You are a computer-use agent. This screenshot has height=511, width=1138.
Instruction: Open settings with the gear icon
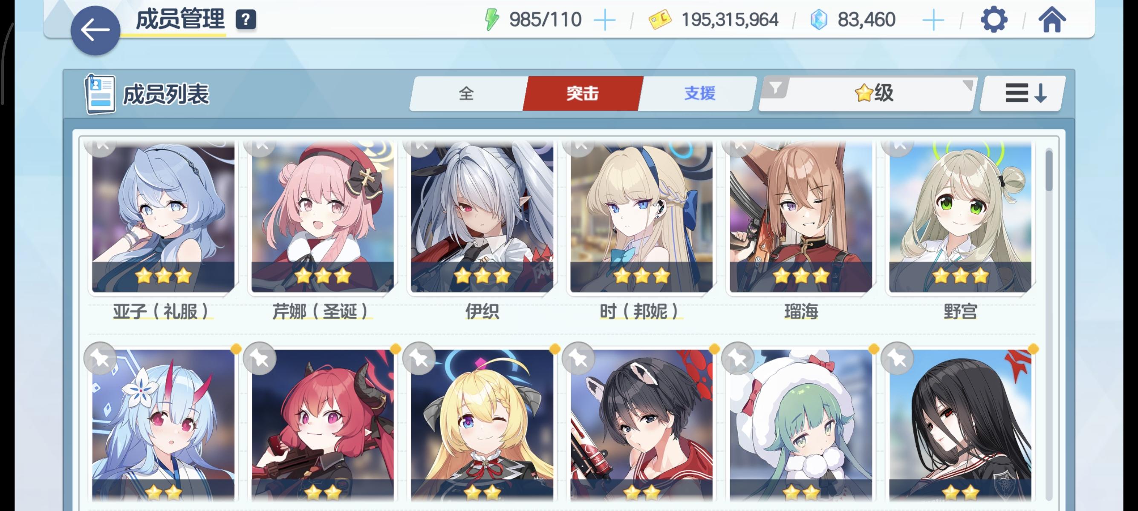[x=994, y=20]
